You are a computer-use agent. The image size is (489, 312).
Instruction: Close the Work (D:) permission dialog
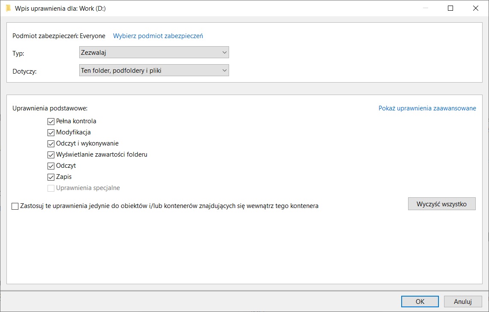click(x=476, y=8)
